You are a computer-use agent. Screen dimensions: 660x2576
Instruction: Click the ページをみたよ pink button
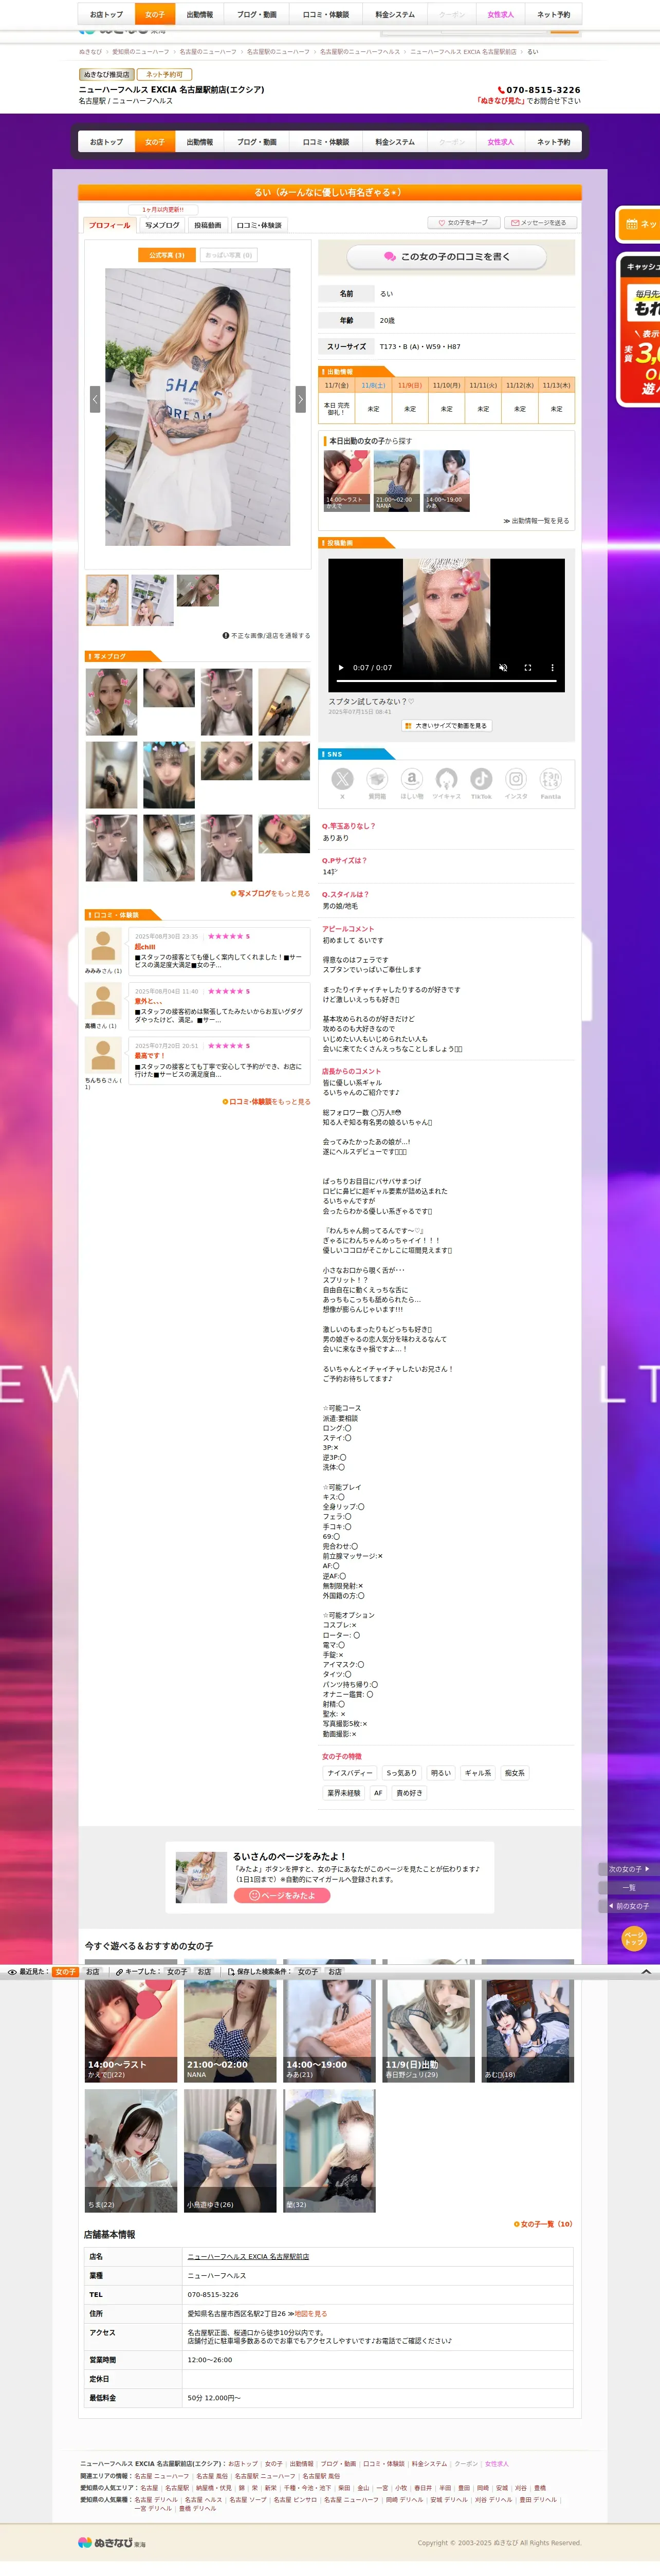point(282,1896)
